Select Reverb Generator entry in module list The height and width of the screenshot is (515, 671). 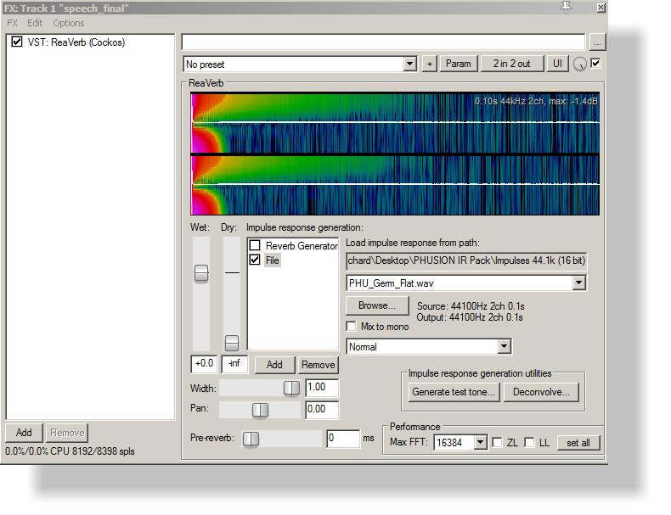coord(302,246)
